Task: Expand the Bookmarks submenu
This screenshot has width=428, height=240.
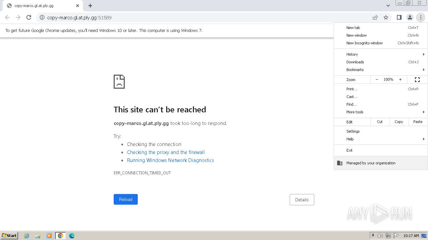Action: 381,70
